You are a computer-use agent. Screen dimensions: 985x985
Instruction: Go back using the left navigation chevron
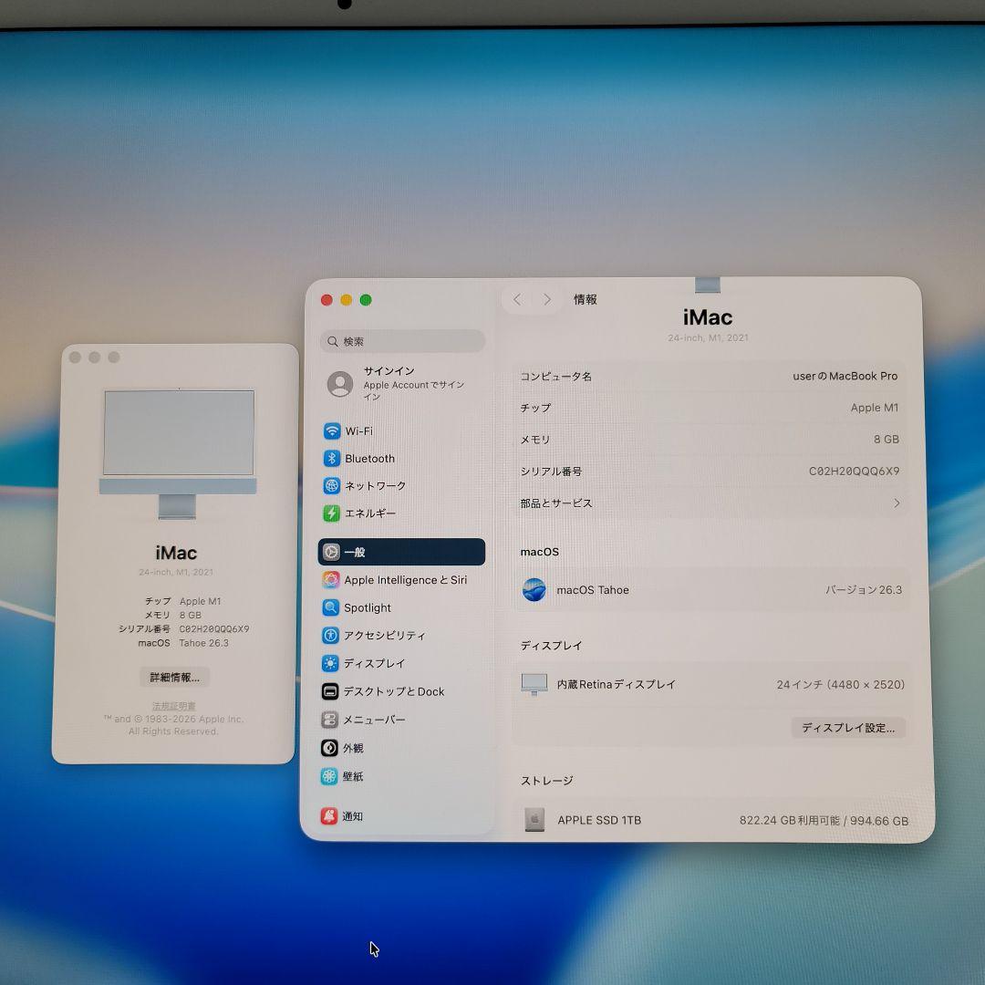pyautogui.click(x=517, y=299)
